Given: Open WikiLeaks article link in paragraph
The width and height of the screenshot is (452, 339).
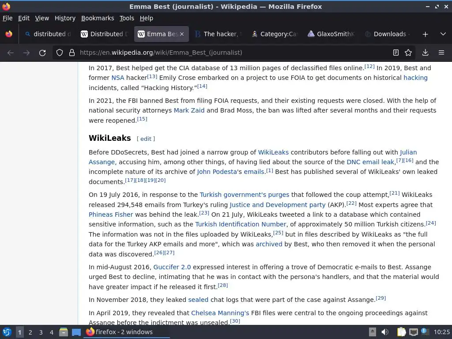Looking at the screenshot, I should click(273, 152).
